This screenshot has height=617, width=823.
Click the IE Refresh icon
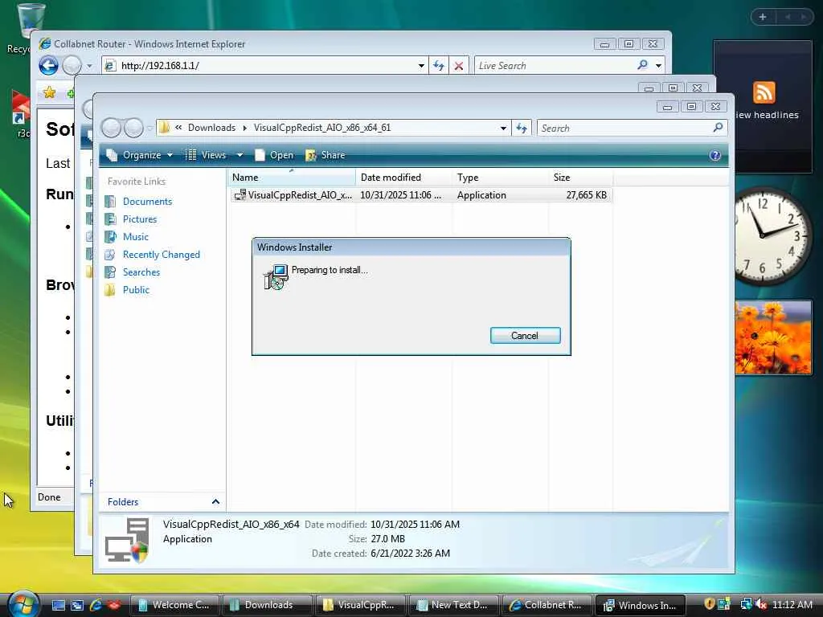(439, 66)
